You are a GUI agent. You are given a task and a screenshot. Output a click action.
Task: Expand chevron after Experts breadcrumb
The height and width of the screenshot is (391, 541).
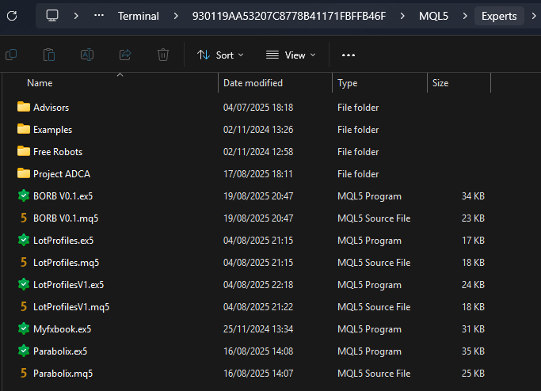(x=533, y=16)
